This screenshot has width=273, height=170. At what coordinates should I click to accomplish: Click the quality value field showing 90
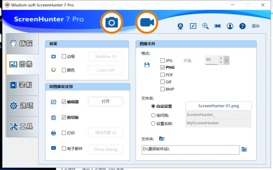click(212, 60)
